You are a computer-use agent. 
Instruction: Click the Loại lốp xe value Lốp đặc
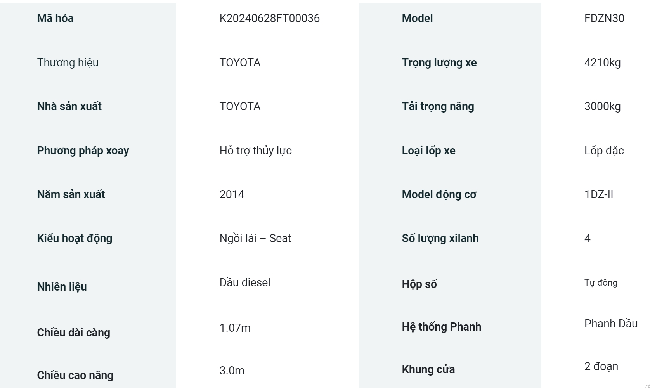604,151
